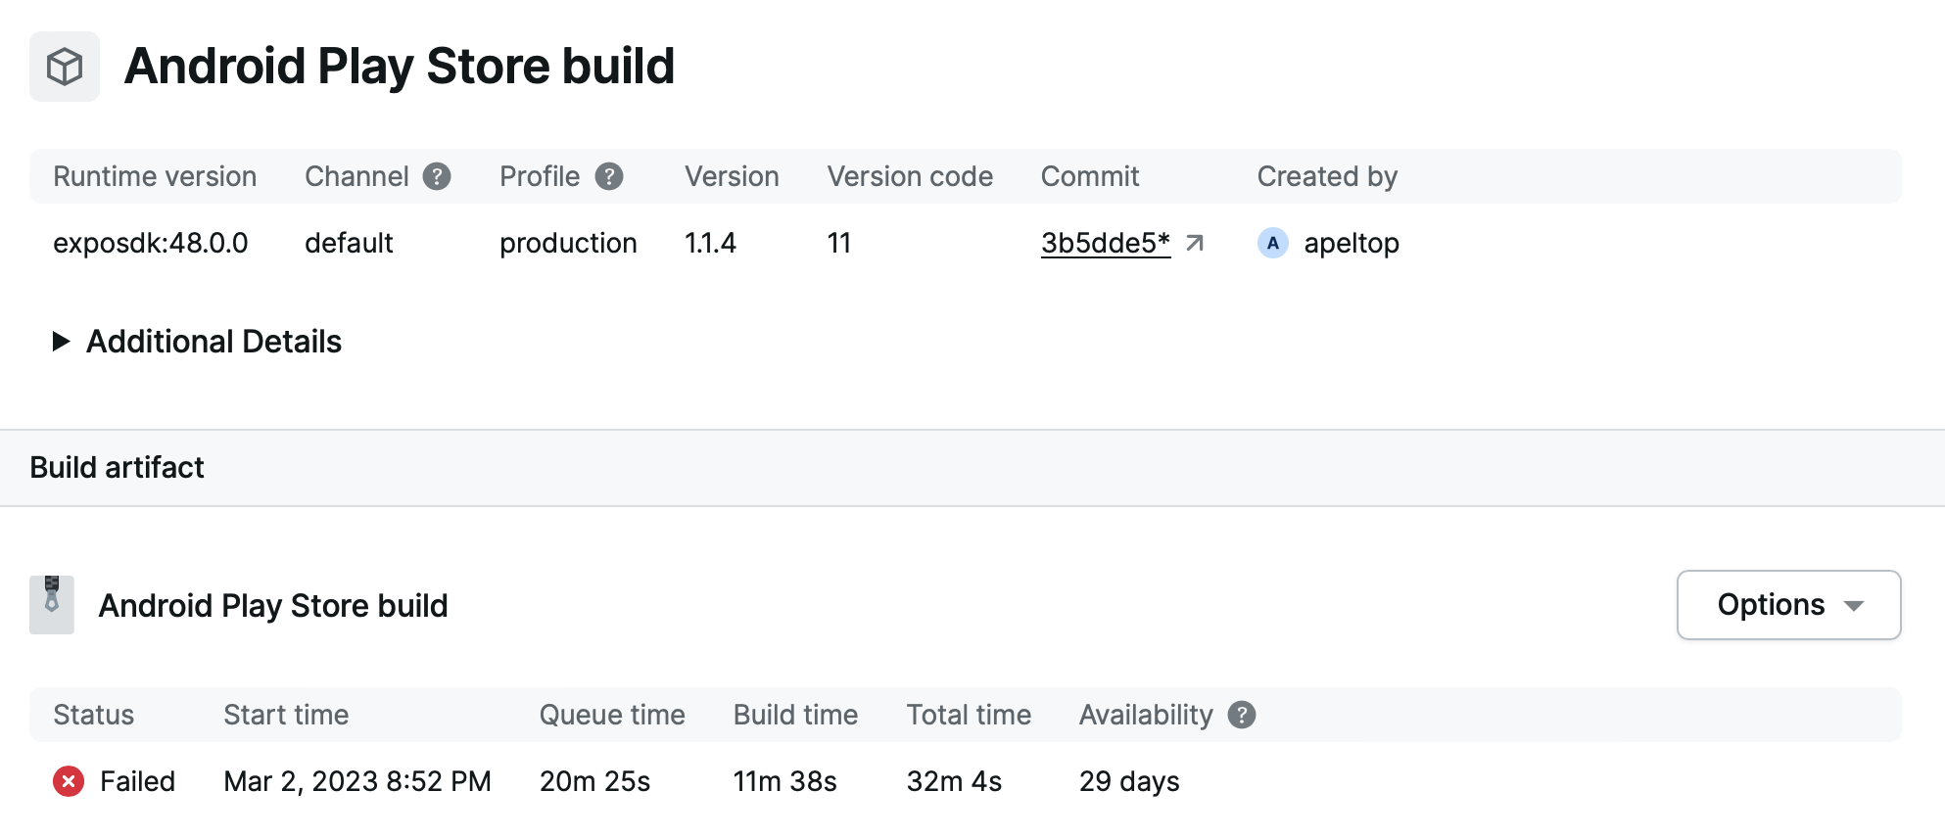The height and width of the screenshot is (838, 1945).
Task: Click the build time value 11m 38s
Action: pos(784,781)
